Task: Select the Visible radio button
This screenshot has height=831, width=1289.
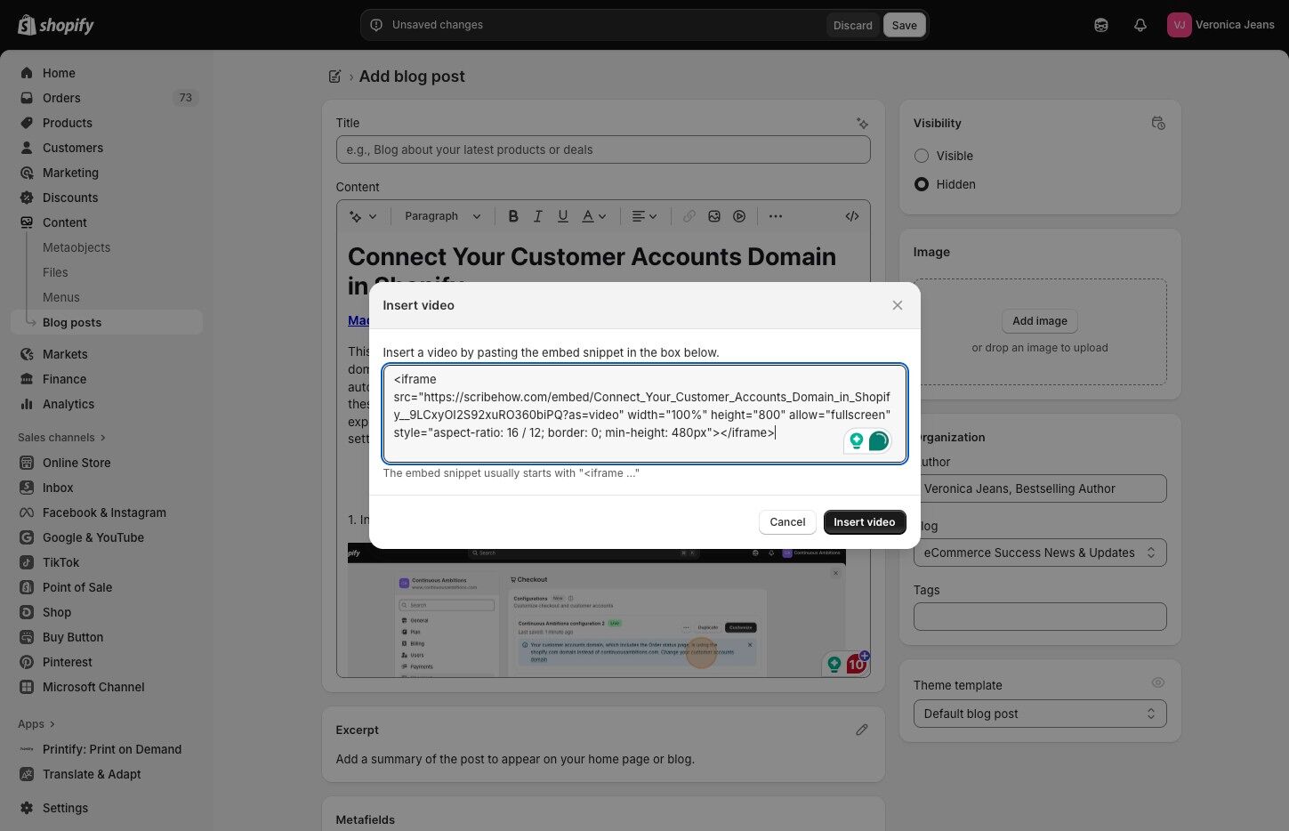Action: (922, 156)
